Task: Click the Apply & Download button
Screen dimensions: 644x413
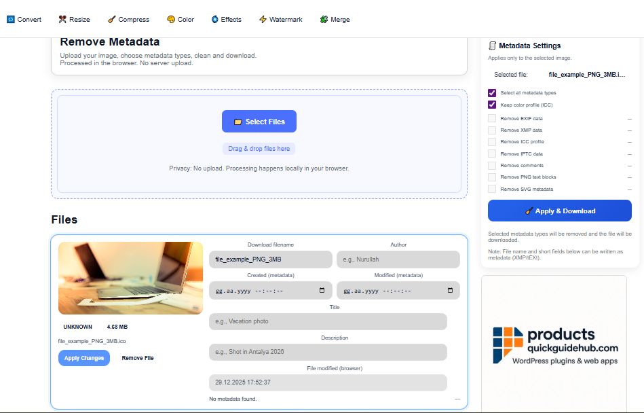Action: coord(559,211)
